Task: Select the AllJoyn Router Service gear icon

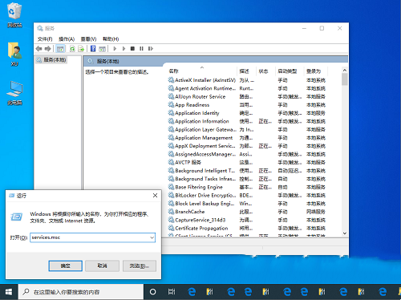Action: 171,96
